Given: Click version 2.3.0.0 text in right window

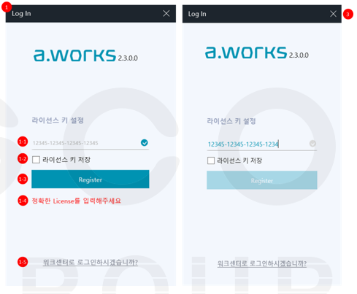Looking at the screenshot, I should pyautogui.click(x=299, y=55).
